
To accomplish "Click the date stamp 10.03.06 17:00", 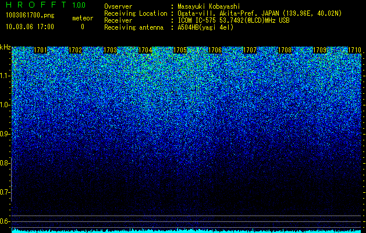I will tap(30, 26).
